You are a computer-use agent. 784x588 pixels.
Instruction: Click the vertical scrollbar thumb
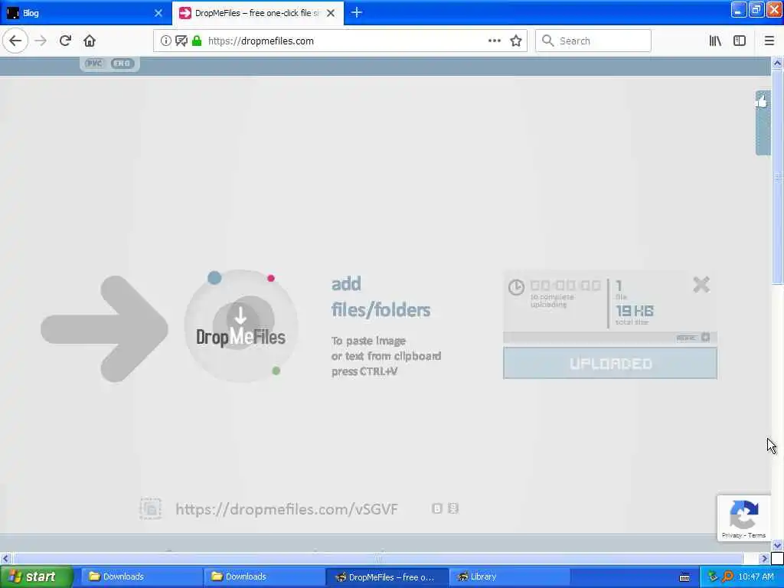[x=777, y=177]
